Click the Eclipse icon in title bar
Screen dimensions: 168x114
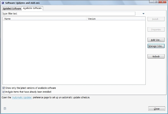point(3,3)
